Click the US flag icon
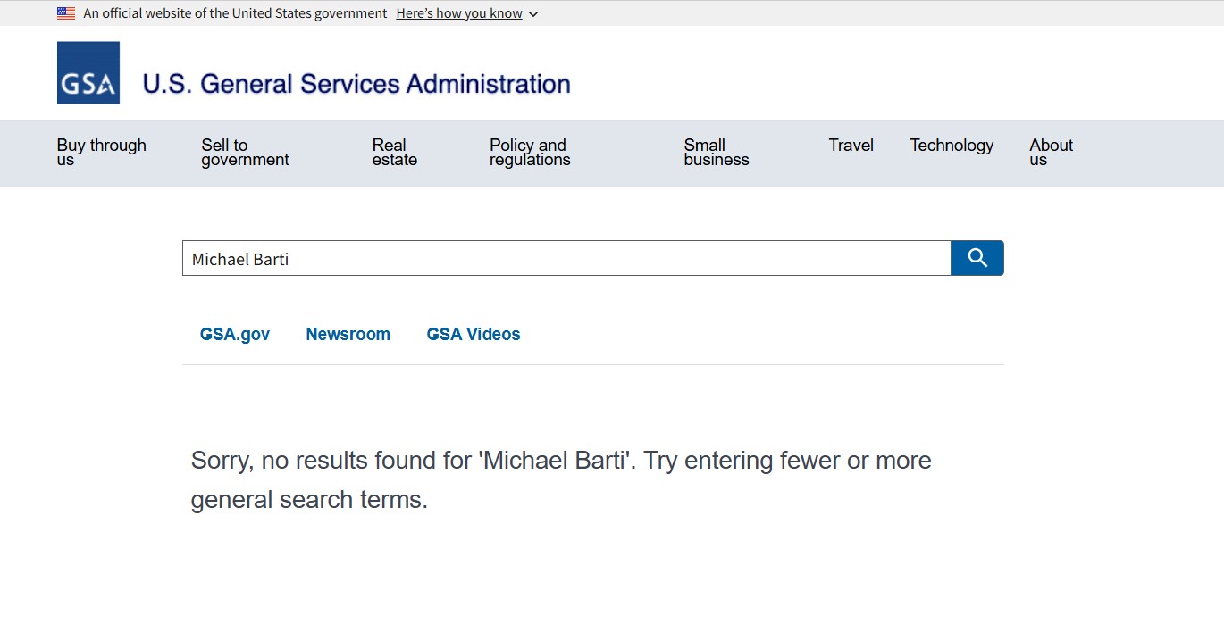Image resolution: width=1224 pixels, height=632 pixels. point(66,13)
